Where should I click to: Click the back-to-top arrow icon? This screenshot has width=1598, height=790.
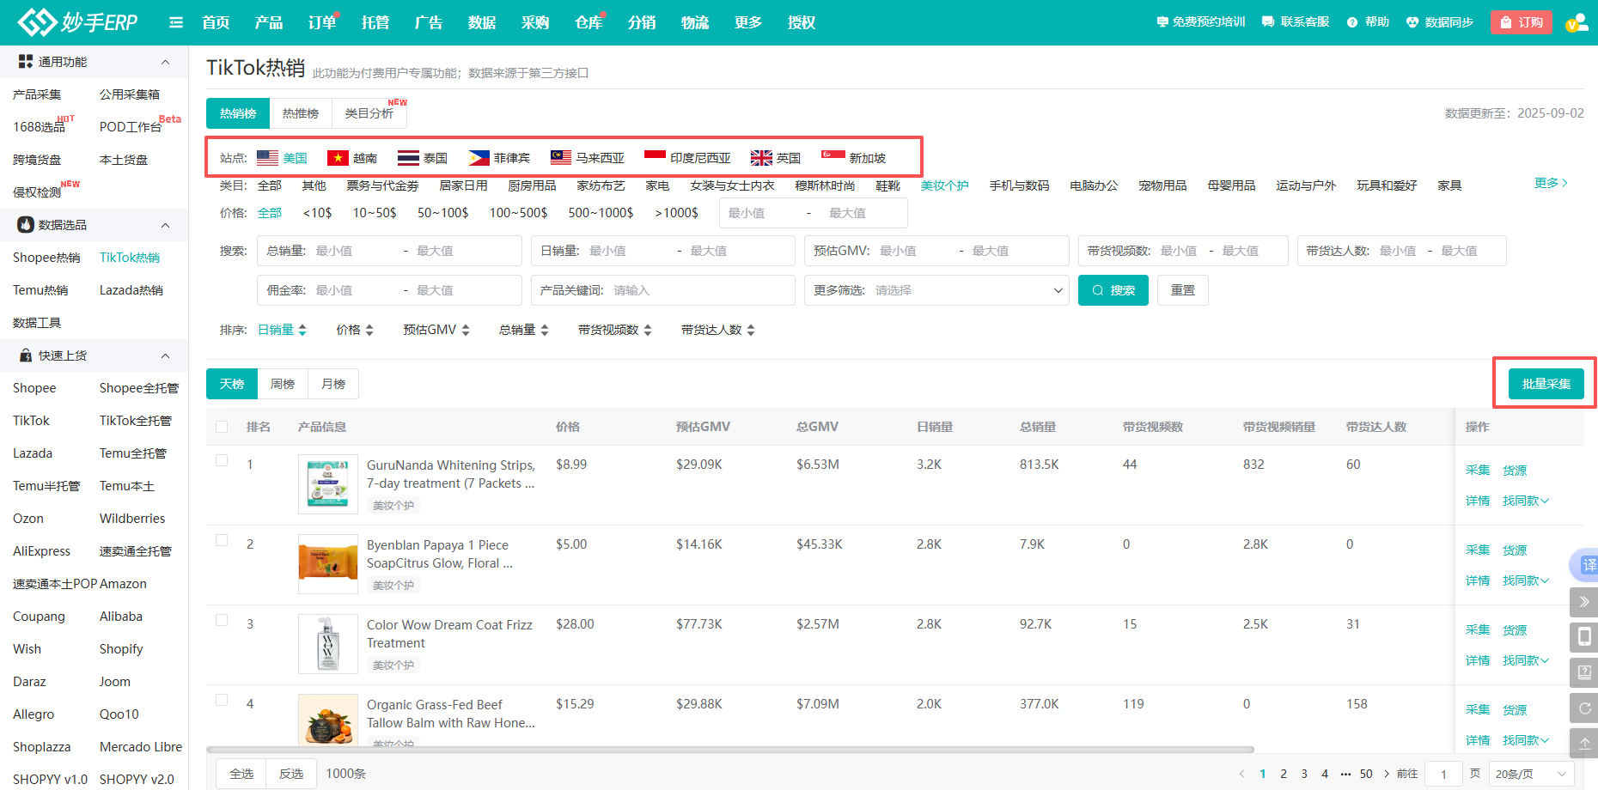(x=1584, y=744)
